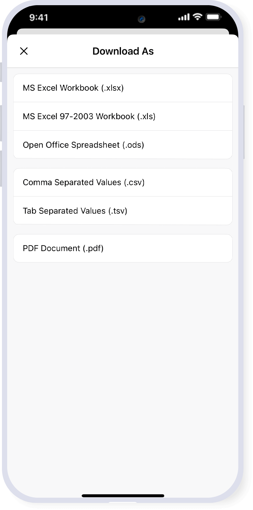Download as MS Excel Workbook (.xlsx)

click(123, 88)
